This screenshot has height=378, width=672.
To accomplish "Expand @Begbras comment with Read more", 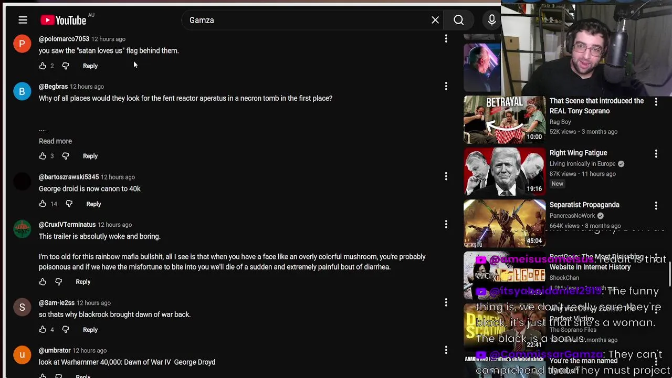I will tap(55, 141).
